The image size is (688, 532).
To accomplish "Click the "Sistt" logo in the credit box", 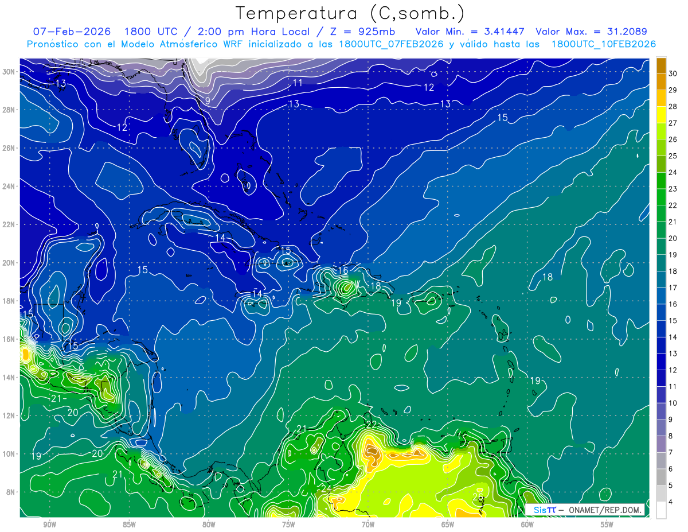I will coord(544,510).
